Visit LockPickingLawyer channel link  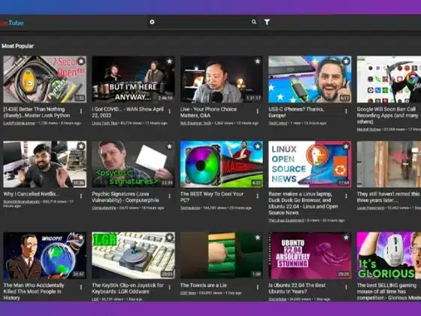pos(20,123)
